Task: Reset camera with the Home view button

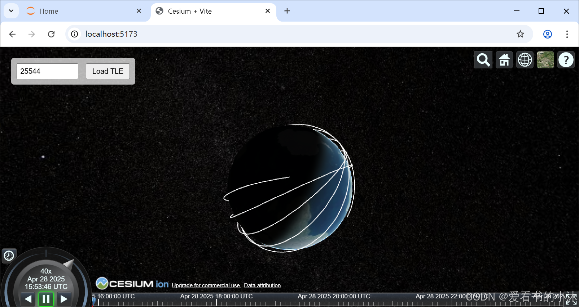Action: pos(504,60)
